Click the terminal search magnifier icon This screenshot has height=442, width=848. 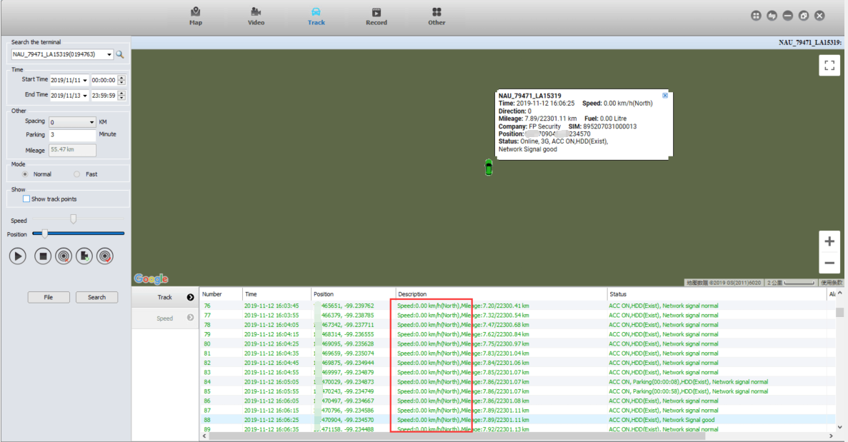click(x=120, y=54)
